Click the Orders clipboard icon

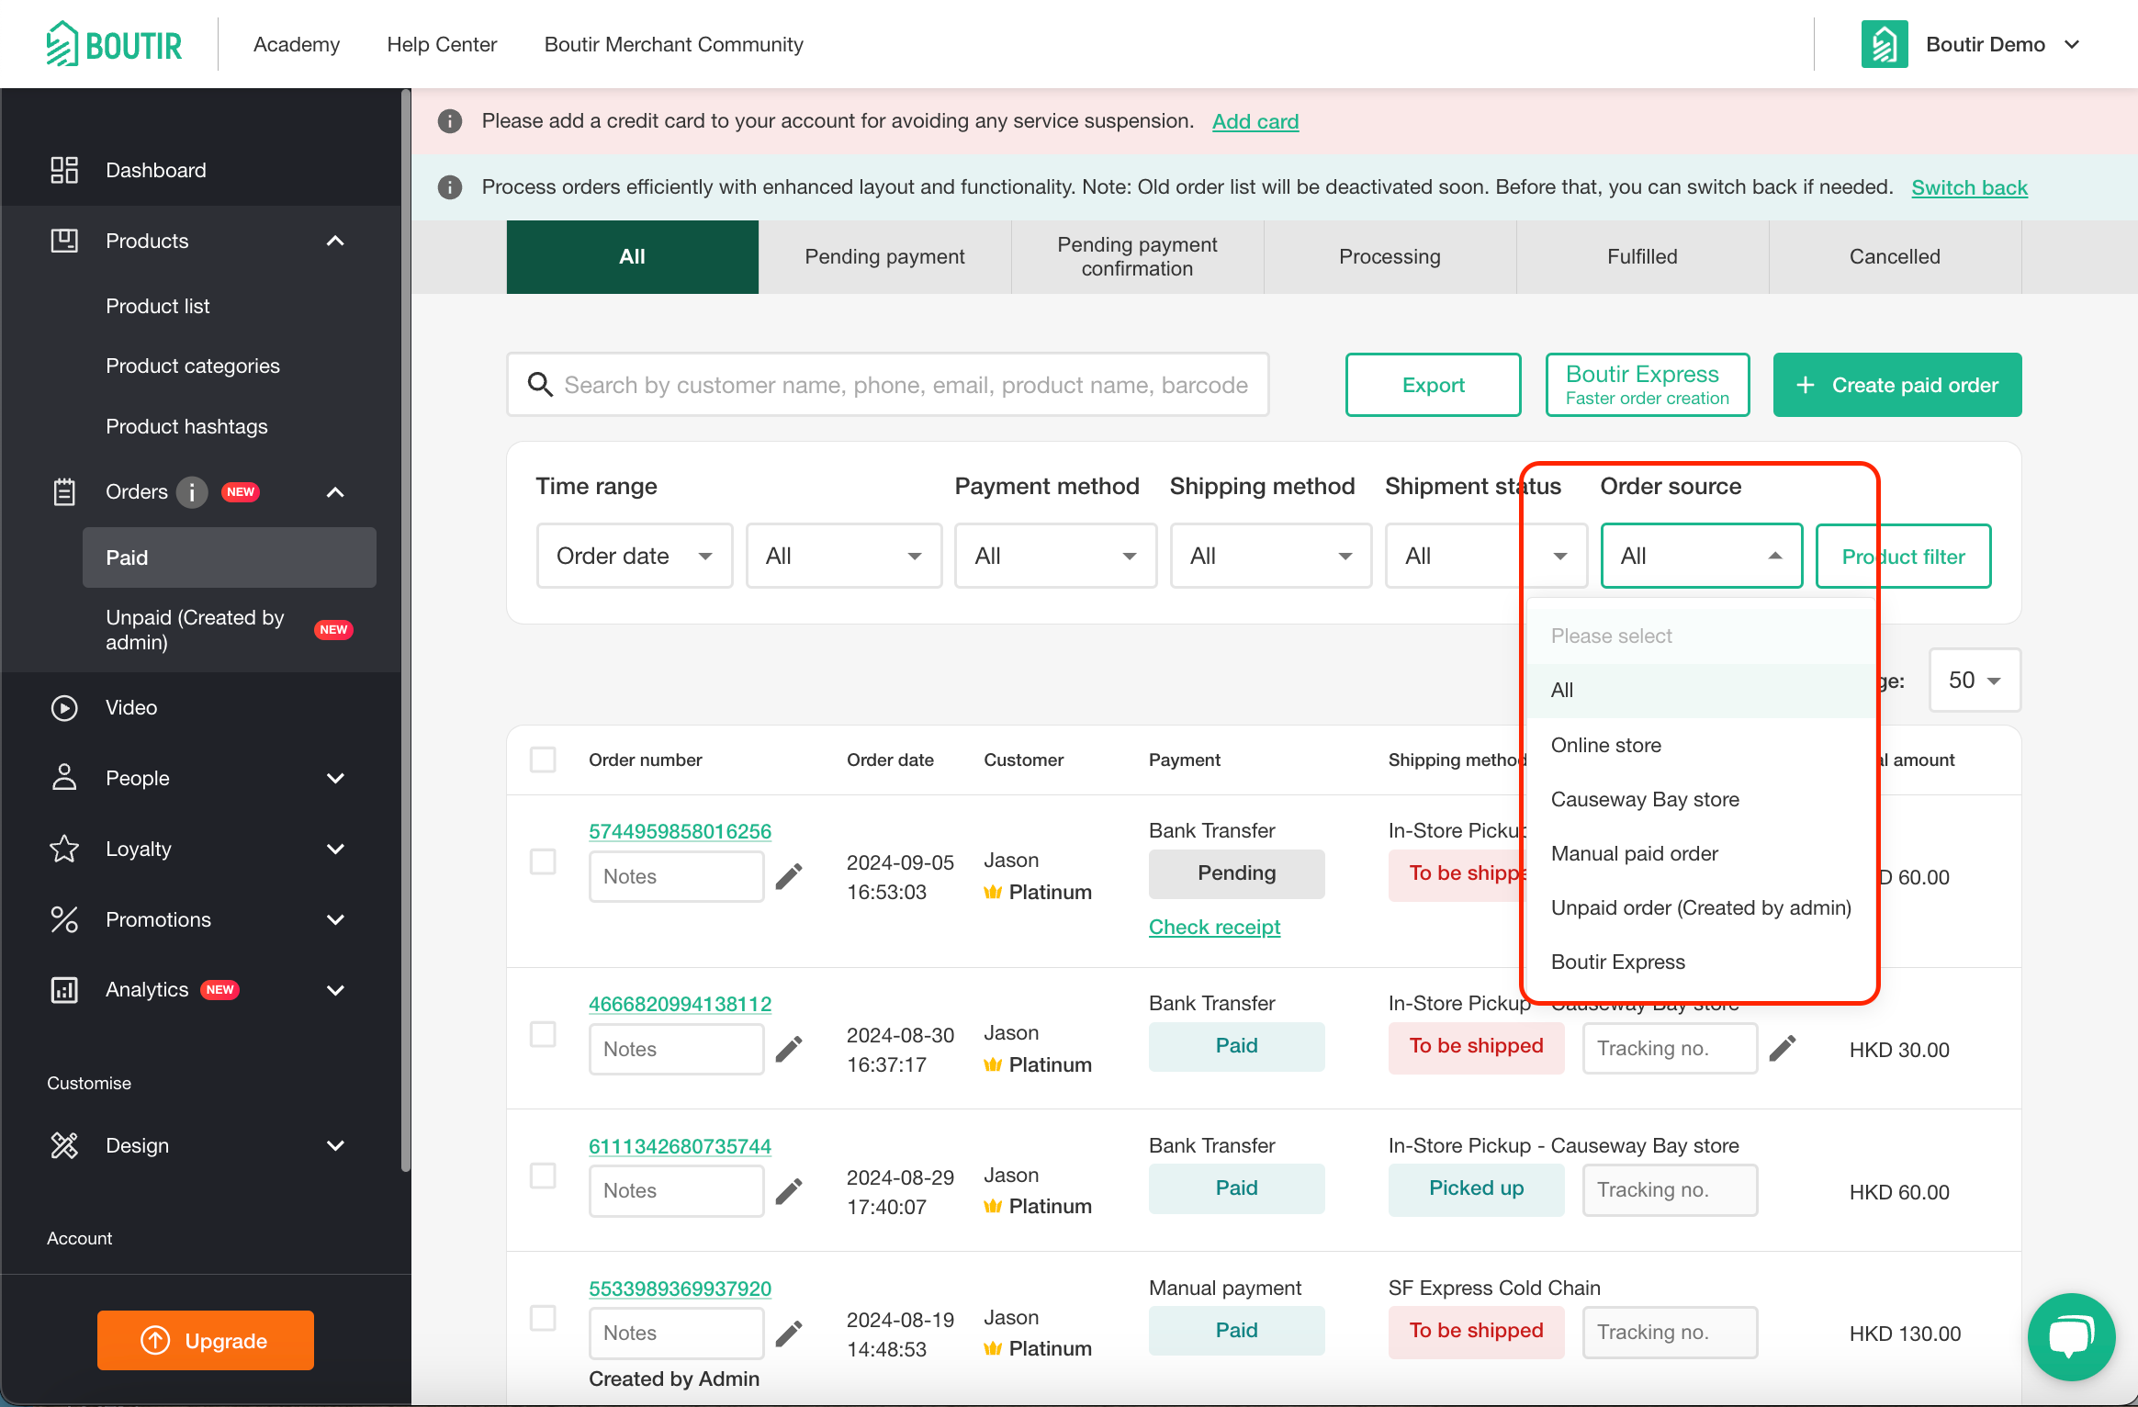(64, 491)
